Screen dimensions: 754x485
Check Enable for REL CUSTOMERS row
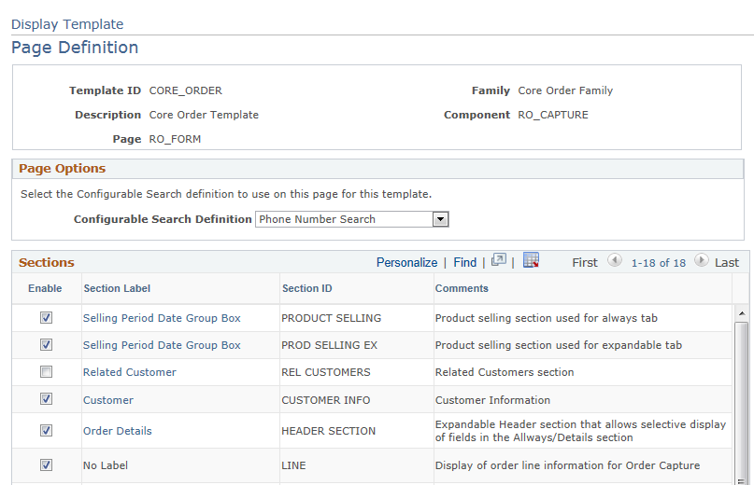pyautogui.click(x=46, y=371)
